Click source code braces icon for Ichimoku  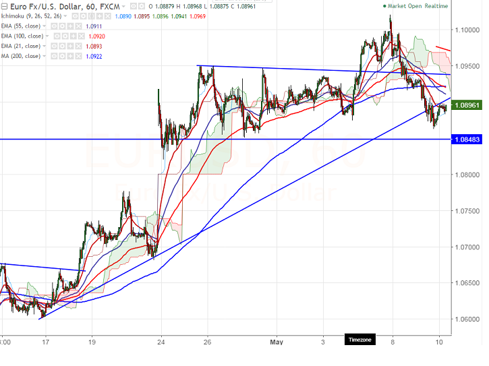click(x=91, y=16)
